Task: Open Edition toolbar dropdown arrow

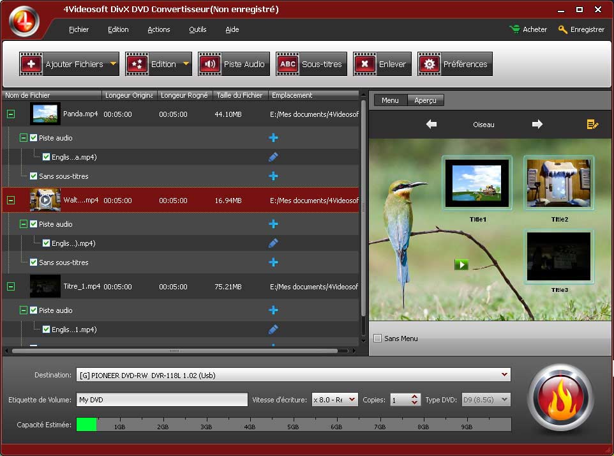Action: (186, 63)
